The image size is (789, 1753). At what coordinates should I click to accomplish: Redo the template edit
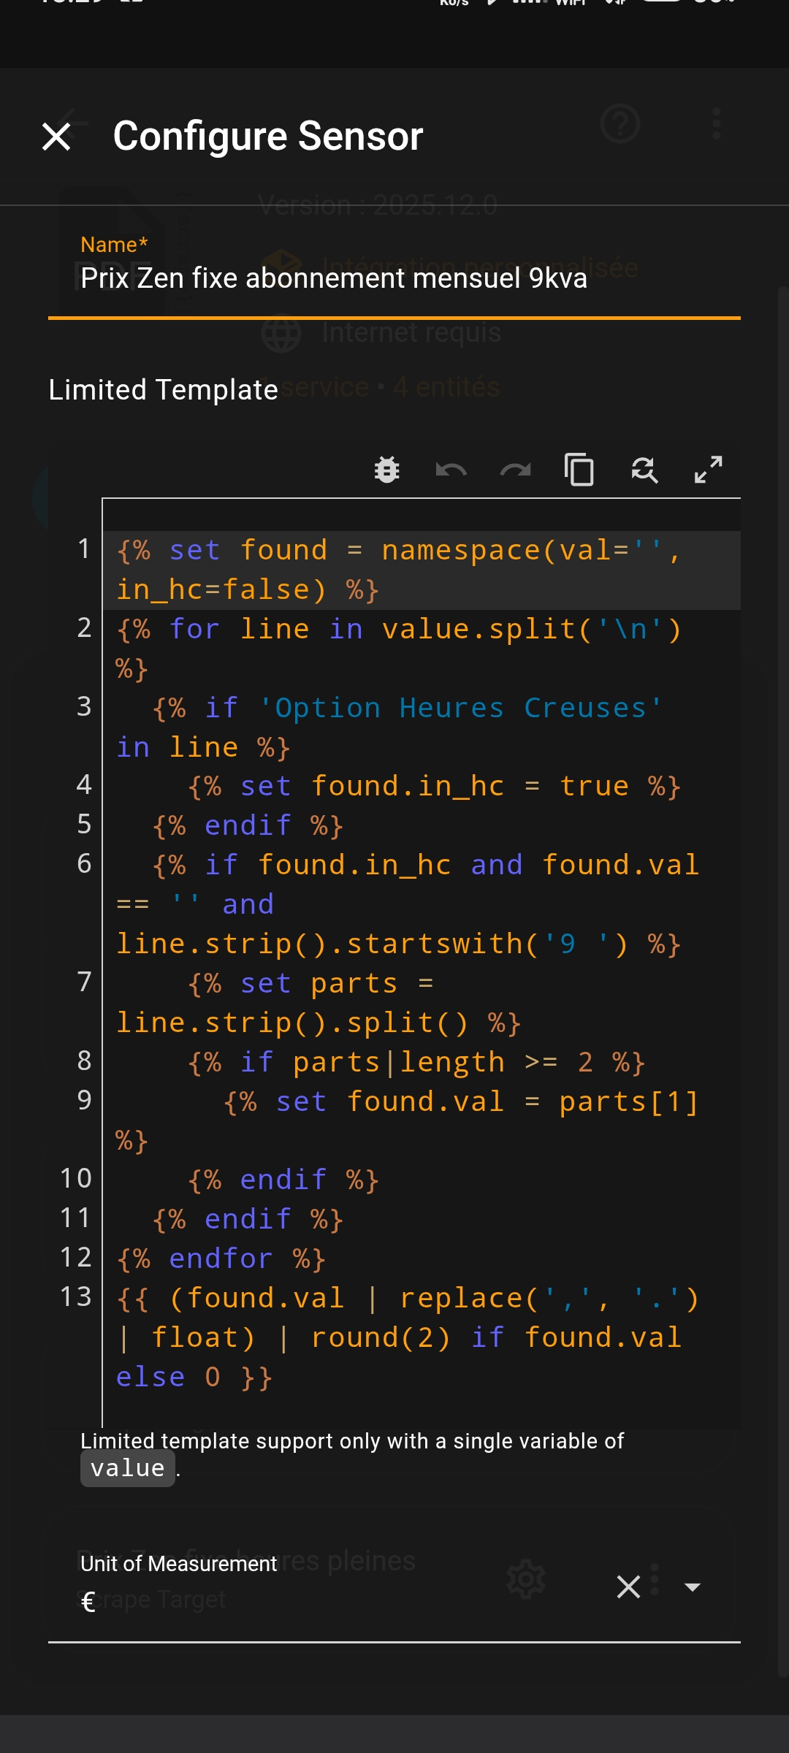[515, 470]
